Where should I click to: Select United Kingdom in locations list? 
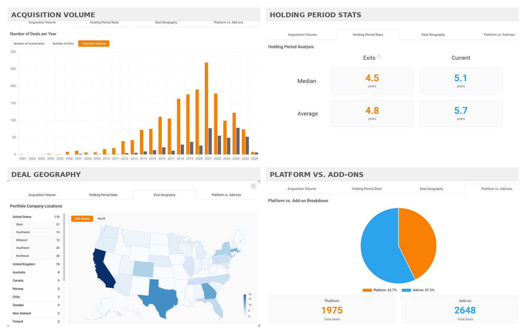click(x=24, y=264)
